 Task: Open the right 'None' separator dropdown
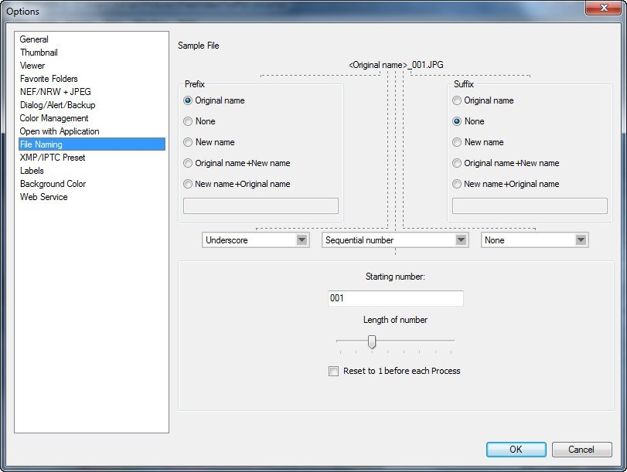click(534, 240)
